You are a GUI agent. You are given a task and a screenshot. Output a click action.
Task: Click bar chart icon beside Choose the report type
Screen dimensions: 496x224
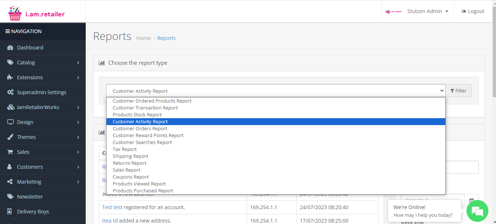[x=102, y=63]
